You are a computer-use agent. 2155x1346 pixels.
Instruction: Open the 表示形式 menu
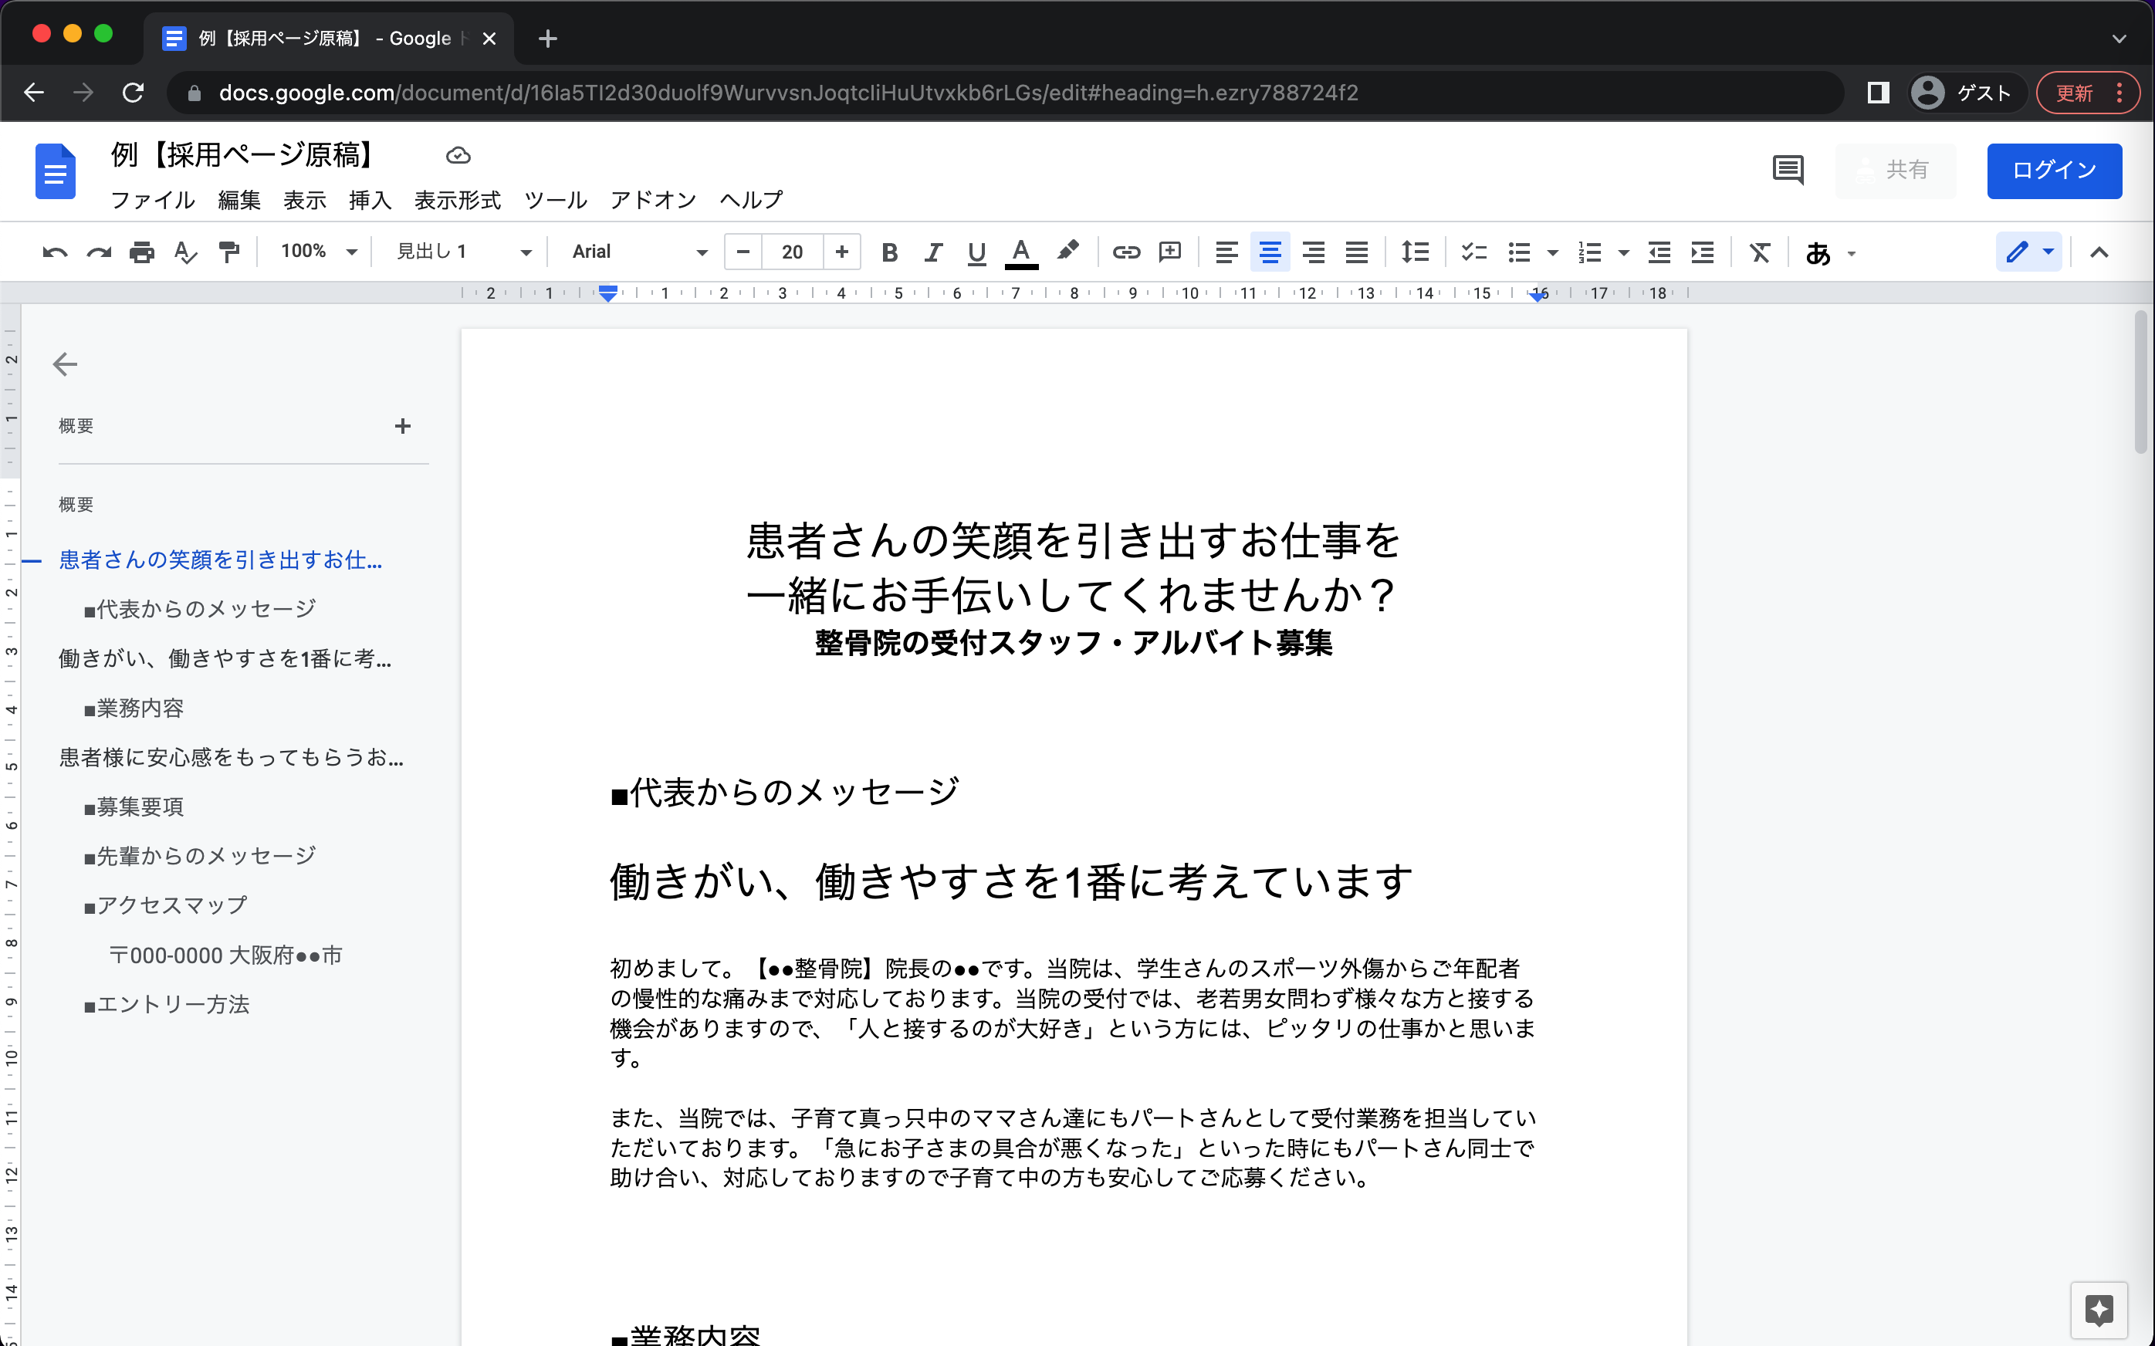pyautogui.click(x=458, y=201)
